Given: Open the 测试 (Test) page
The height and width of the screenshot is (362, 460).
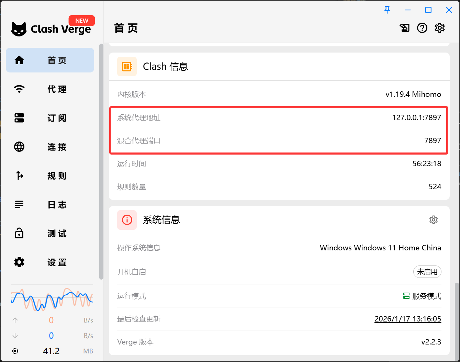Looking at the screenshot, I should [50, 233].
